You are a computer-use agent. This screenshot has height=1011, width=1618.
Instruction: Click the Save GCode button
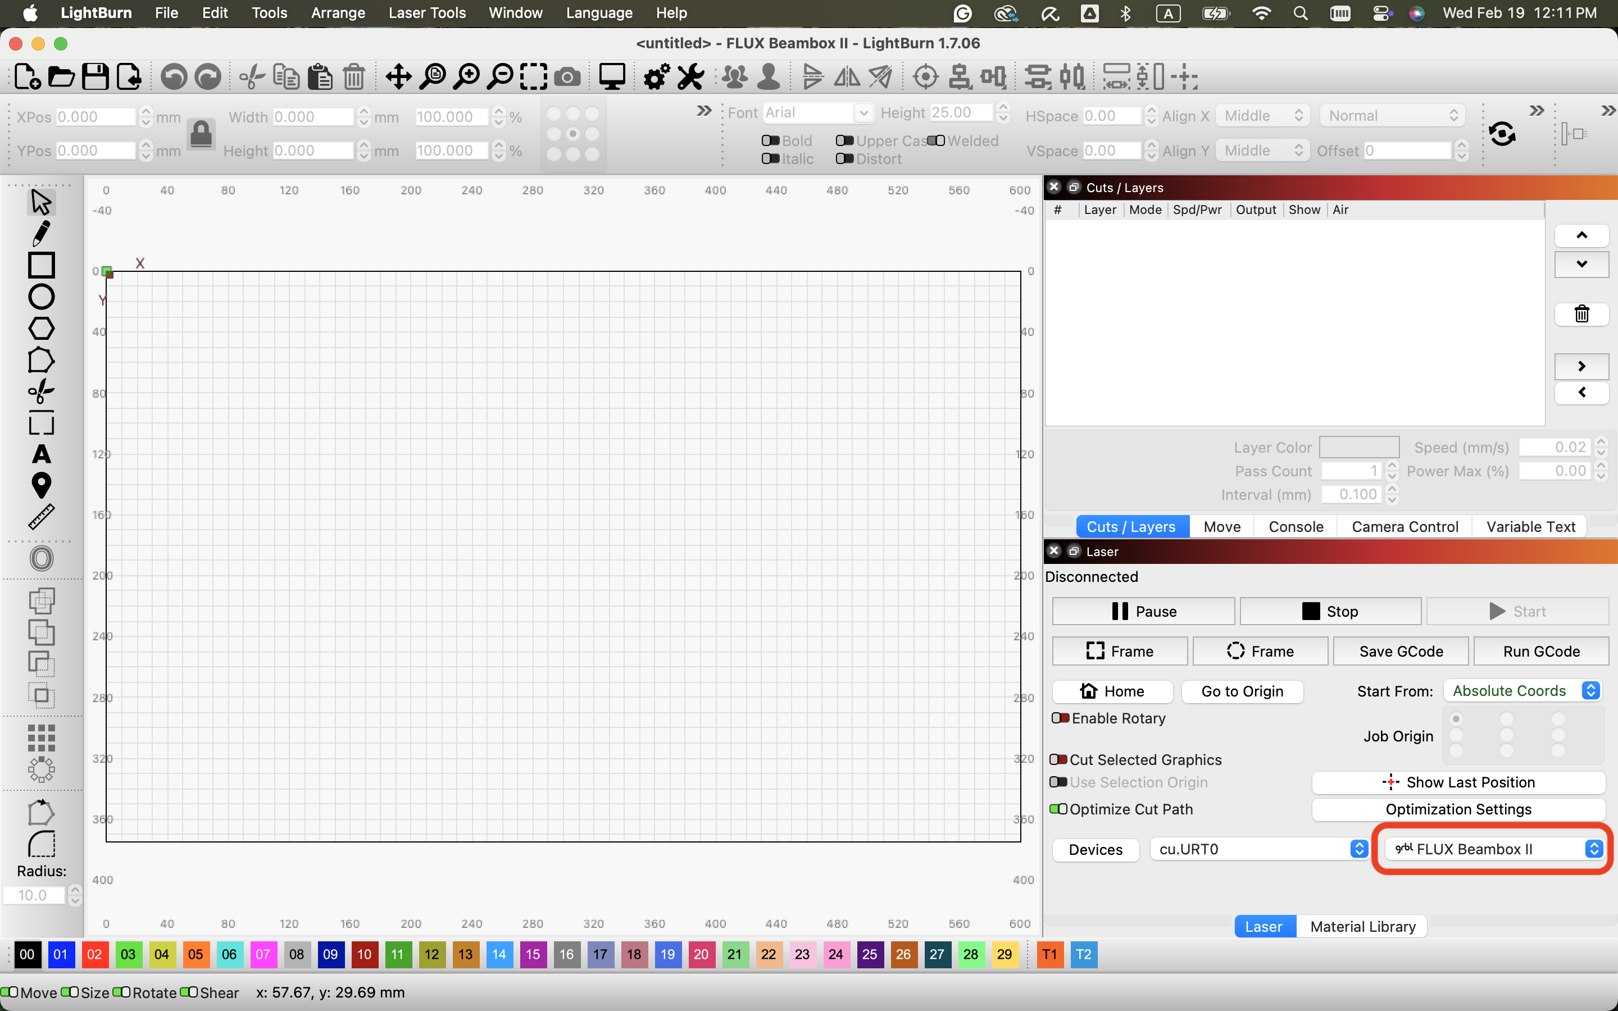click(1401, 652)
